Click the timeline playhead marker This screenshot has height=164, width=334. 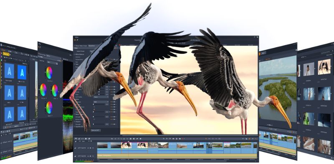pyautogui.click(x=129, y=141)
